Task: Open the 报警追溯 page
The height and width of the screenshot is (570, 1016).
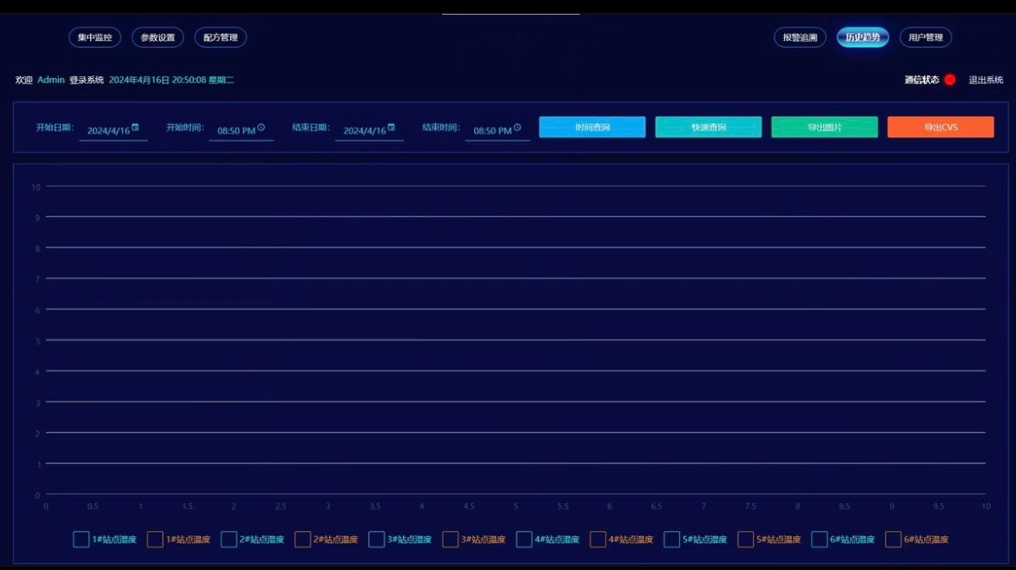Action: 800,37
